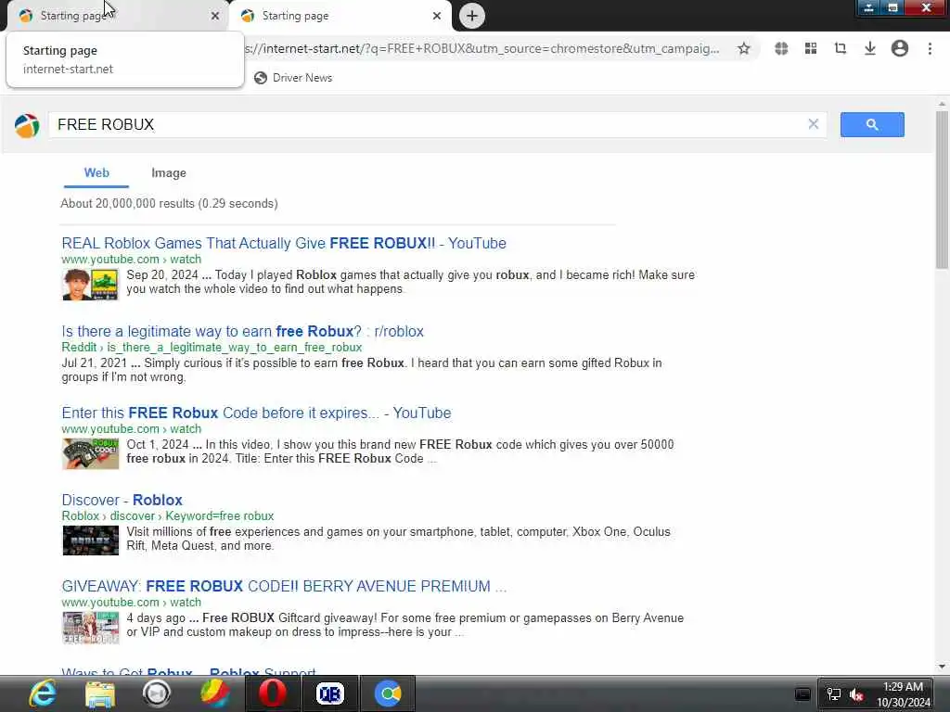Viewport: 950px width, 712px height.
Task: Open the colorful ball taskbar icon
Action: pos(215,693)
